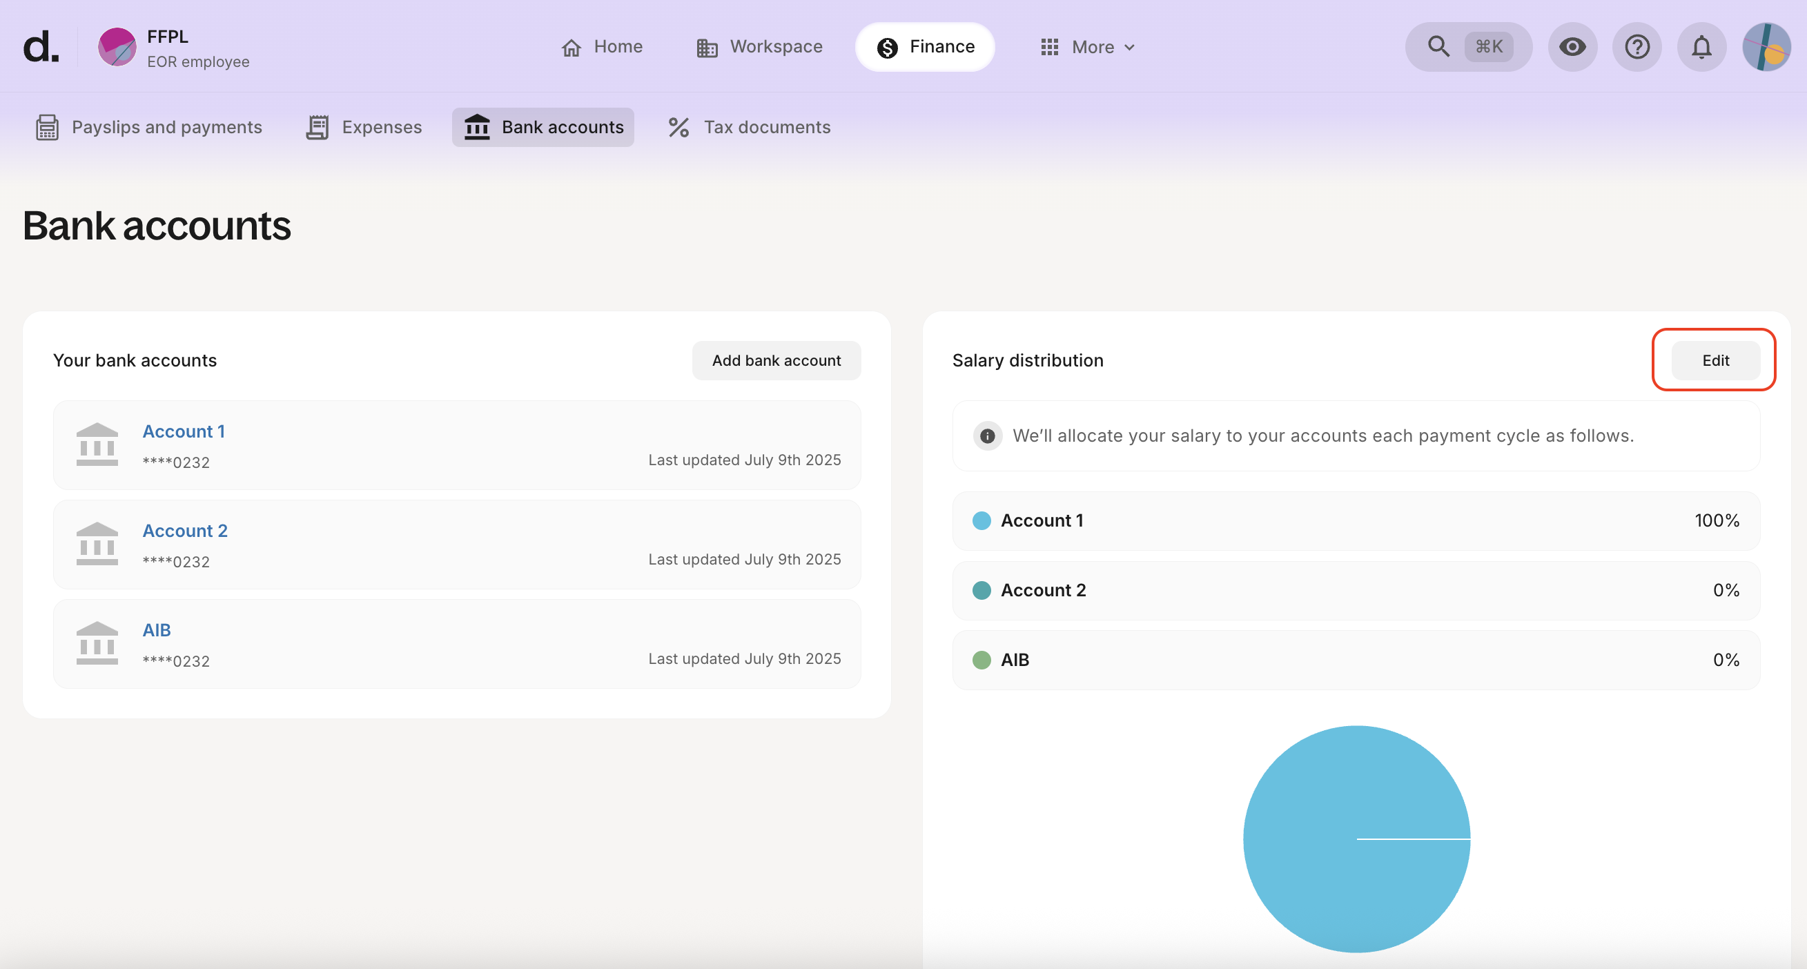Click the bank icon beside Account 2
1807x969 pixels.
click(97, 544)
